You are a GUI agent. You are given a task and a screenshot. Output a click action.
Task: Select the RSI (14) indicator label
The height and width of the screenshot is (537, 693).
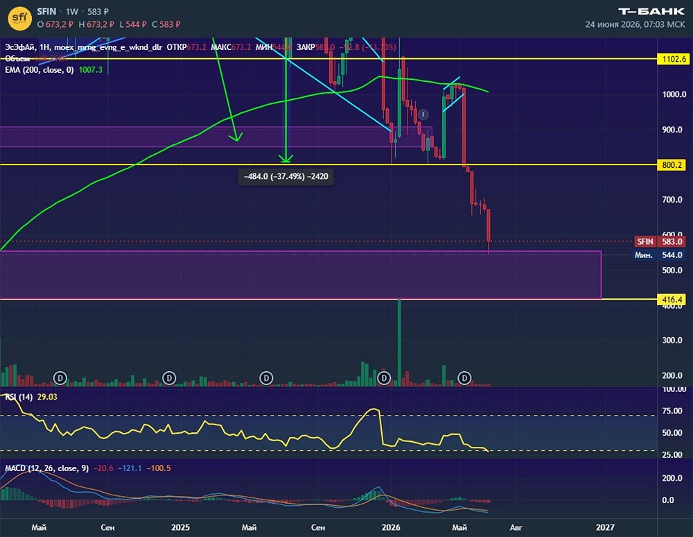pyautogui.click(x=19, y=397)
